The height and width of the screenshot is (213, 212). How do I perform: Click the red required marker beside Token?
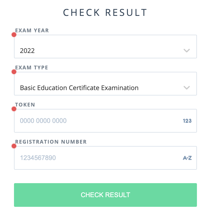click(14, 109)
